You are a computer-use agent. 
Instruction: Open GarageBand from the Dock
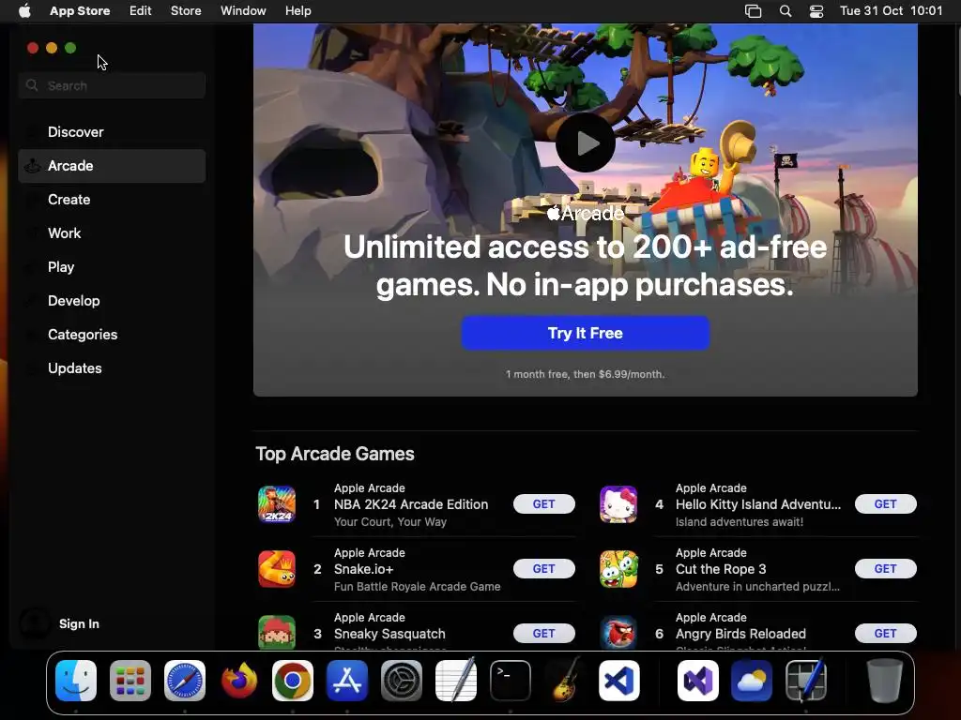[564, 680]
